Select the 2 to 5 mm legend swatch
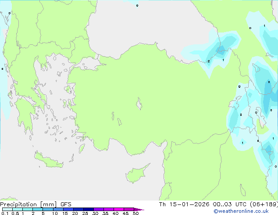The width and height of the screenshot is (278, 215). pyautogui.click(x=38, y=209)
